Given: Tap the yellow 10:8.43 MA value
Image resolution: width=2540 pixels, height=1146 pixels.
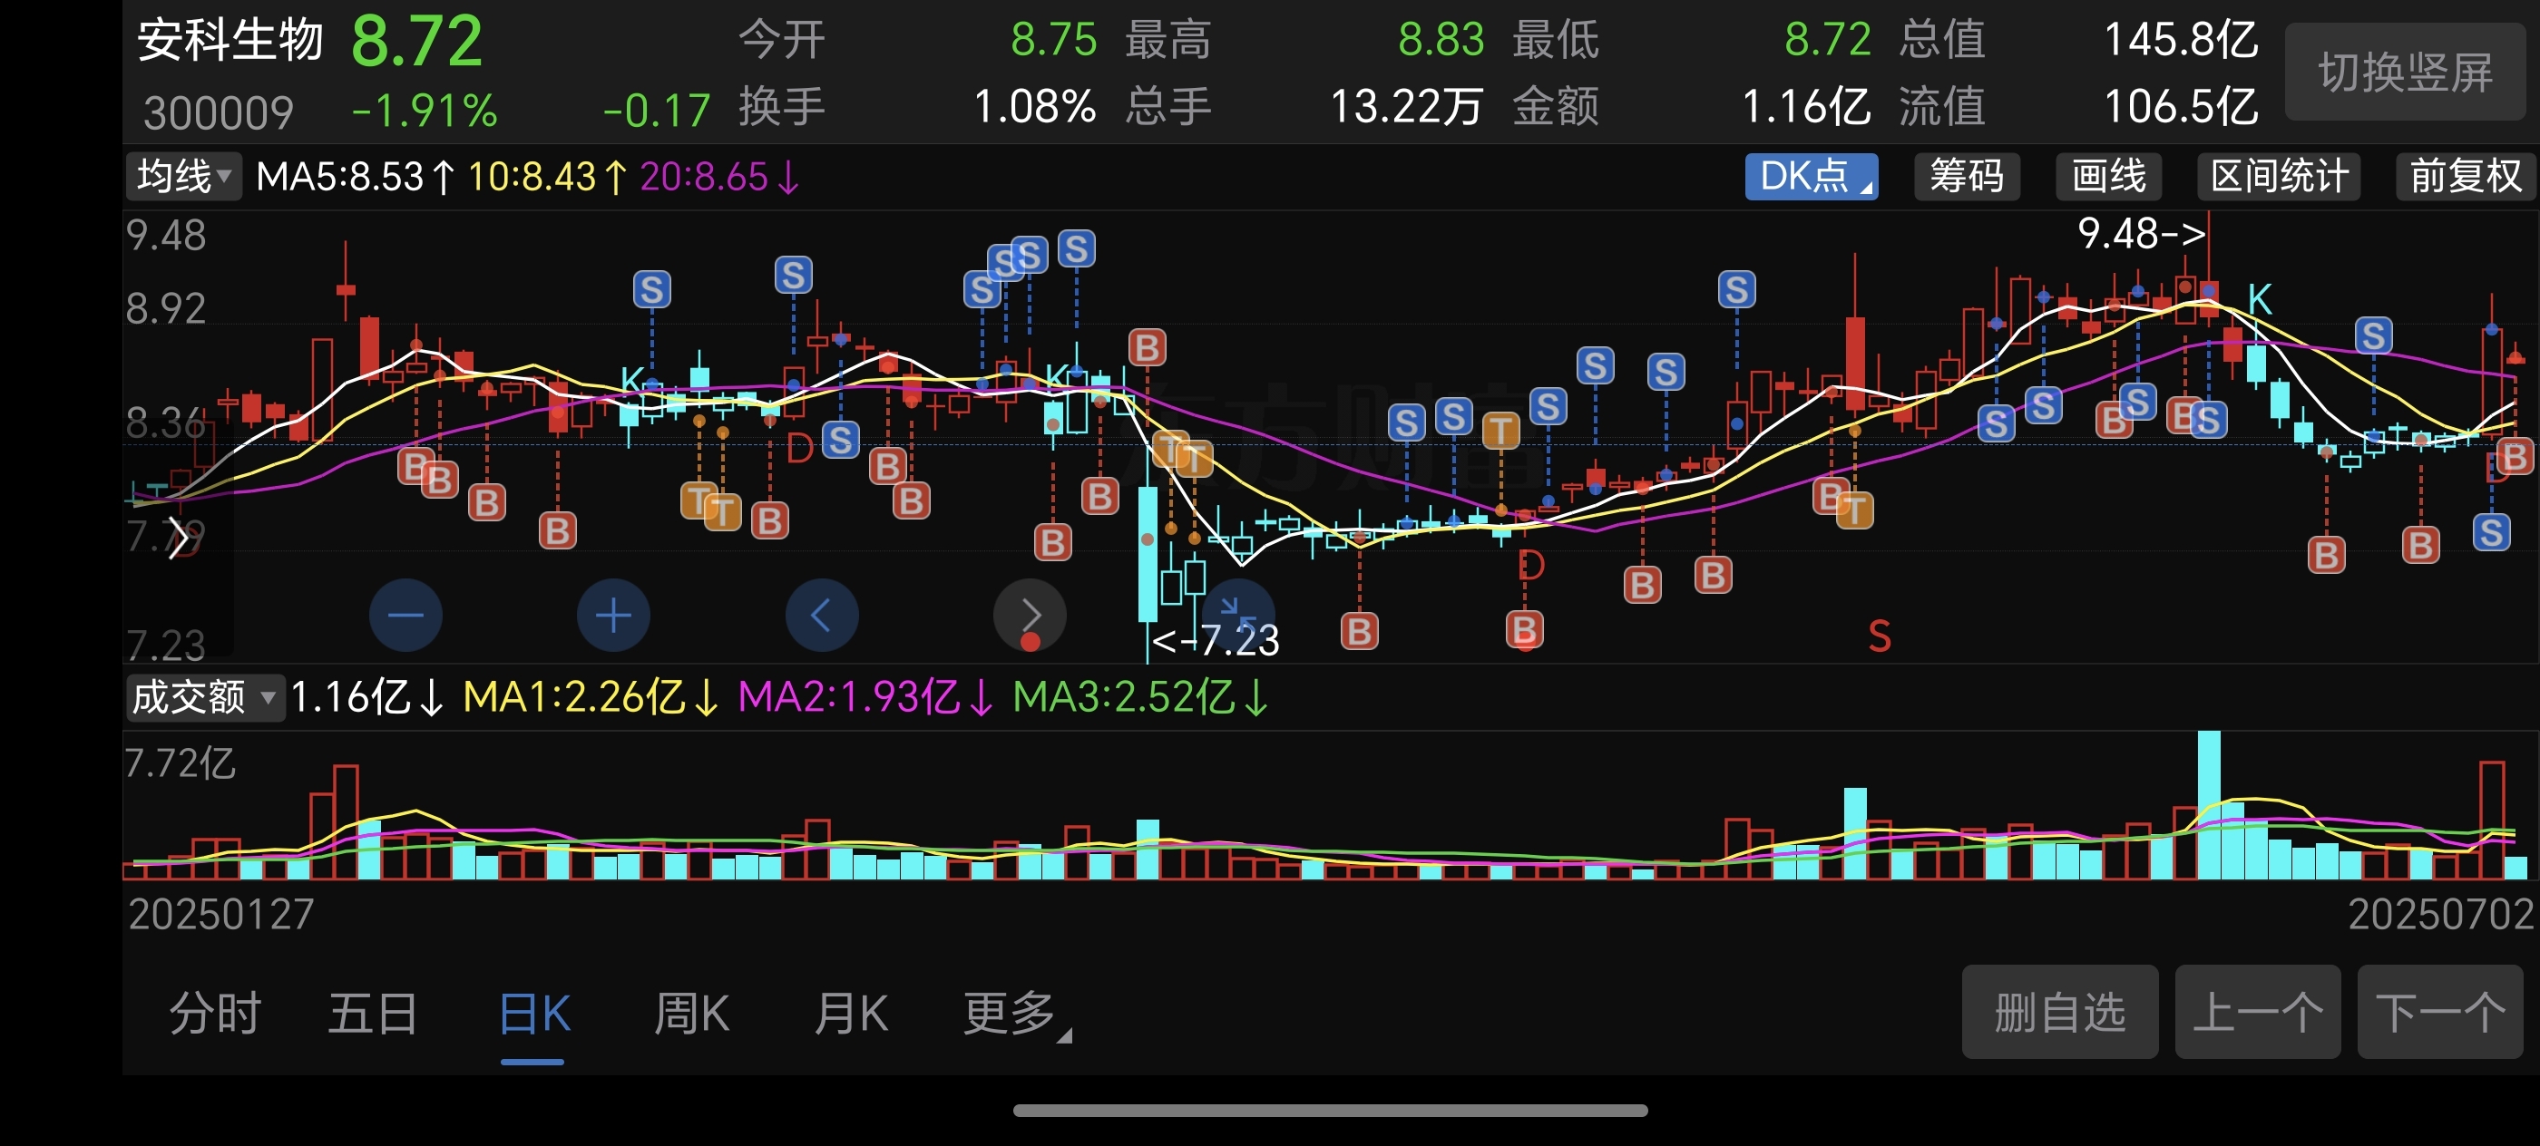Looking at the screenshot, I should (546, 178).
